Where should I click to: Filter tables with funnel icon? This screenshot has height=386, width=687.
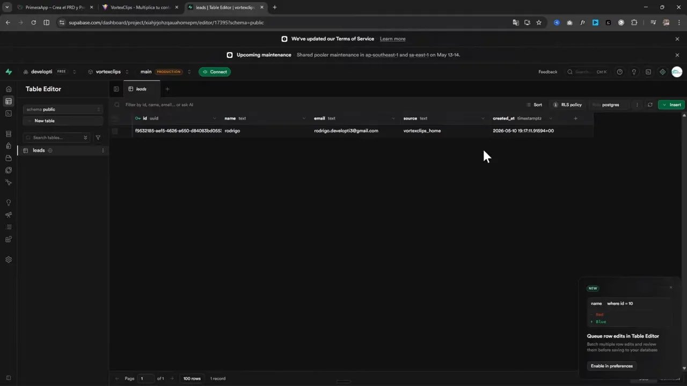(98, 138)
